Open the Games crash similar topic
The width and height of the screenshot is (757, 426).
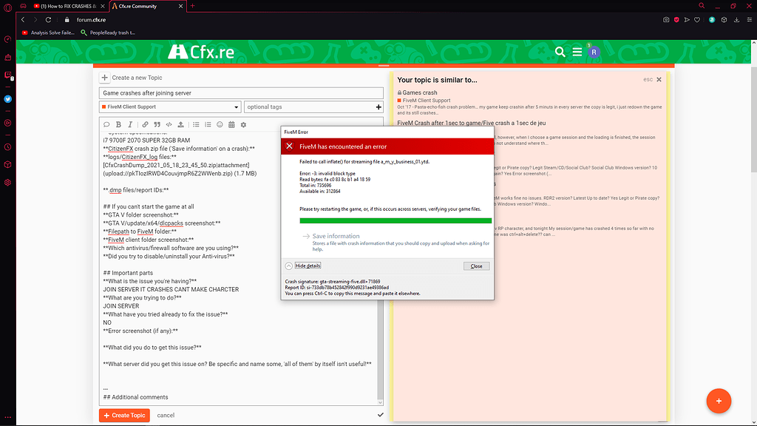pyautogui.click(x=420, y=92)
